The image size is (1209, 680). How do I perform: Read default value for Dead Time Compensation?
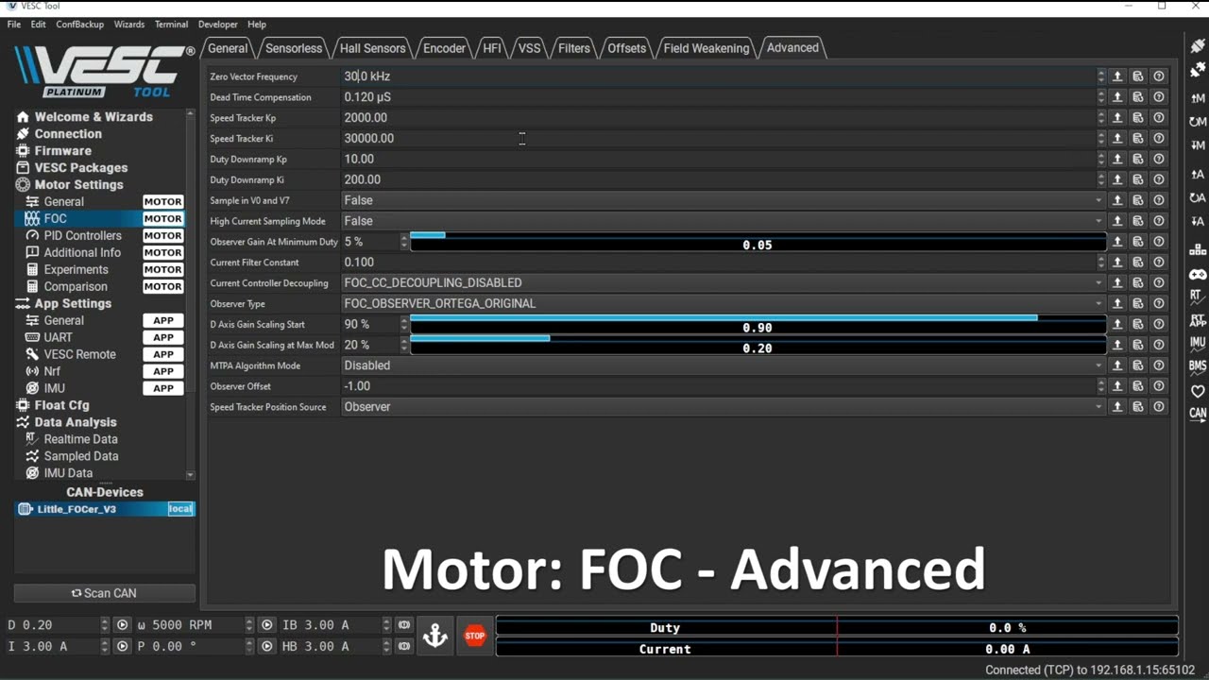click(1138, 97)
